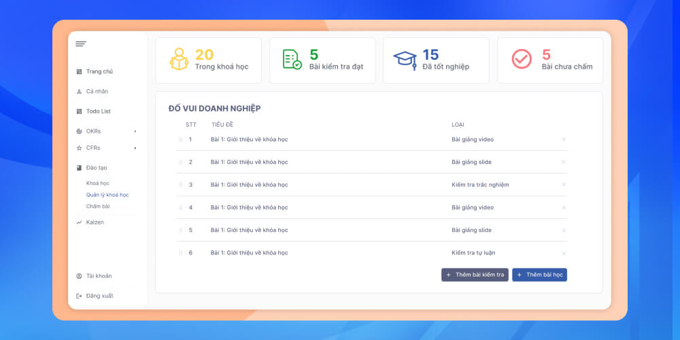Click the Thêm bài học button
The image size is (680, 340).
(539, 275)
